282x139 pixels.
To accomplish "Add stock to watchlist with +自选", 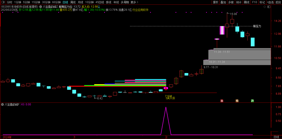I will pyautogui.click(x=270, y=2).
